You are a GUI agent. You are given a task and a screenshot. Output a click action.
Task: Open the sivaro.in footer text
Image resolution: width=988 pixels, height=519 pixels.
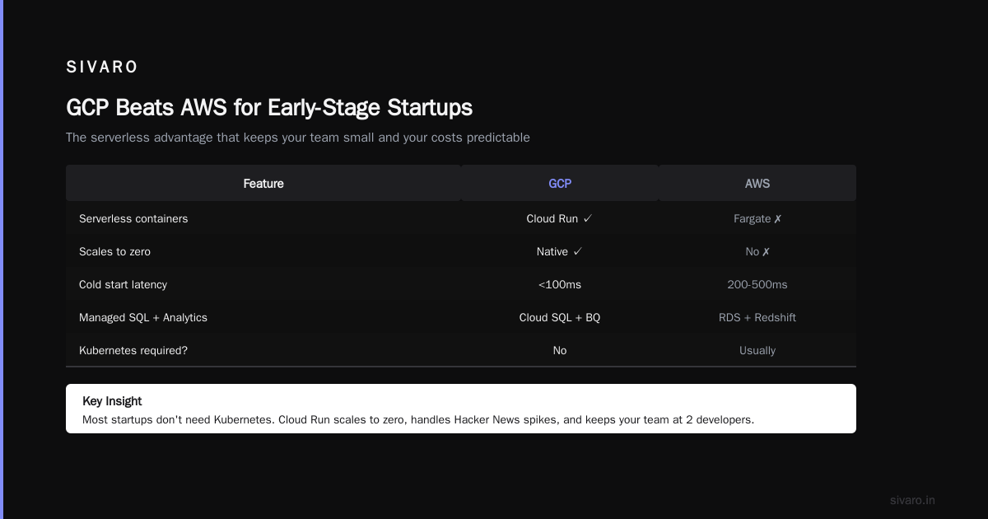(x=912, y=500)
